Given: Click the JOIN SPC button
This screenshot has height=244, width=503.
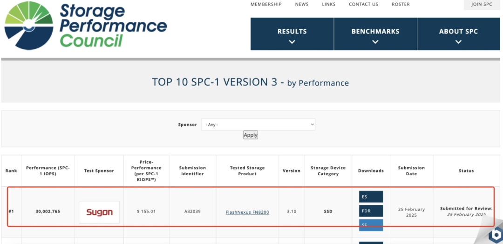Looking at the screenshot, I should [x=482, y=5].
